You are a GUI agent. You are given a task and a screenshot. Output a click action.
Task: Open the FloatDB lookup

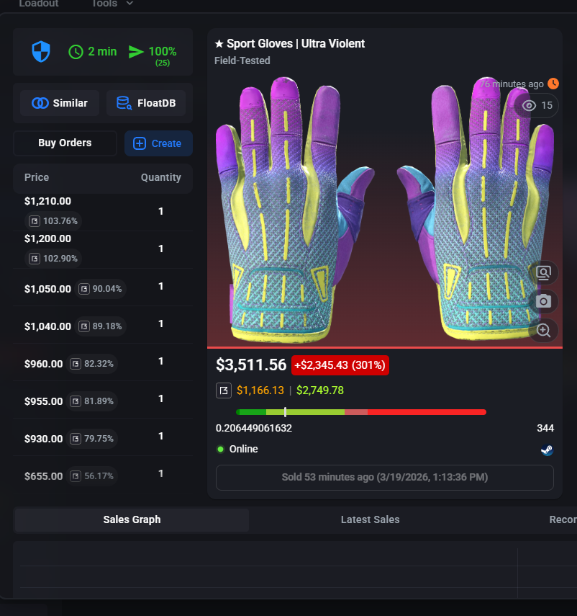[x=146, y=103]
